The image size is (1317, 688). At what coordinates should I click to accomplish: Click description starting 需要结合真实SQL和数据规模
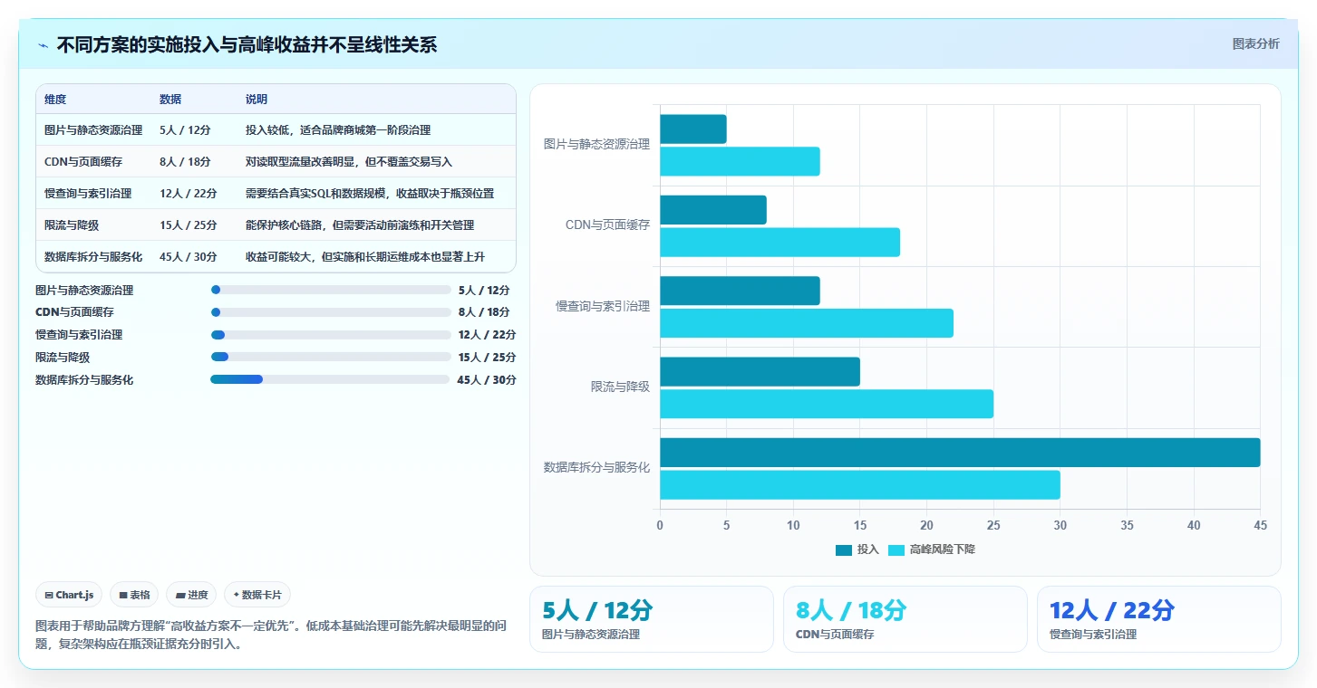point(370,194)
